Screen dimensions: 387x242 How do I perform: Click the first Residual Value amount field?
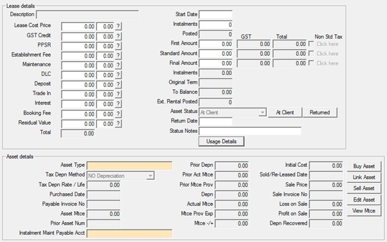tap(78, 123)
